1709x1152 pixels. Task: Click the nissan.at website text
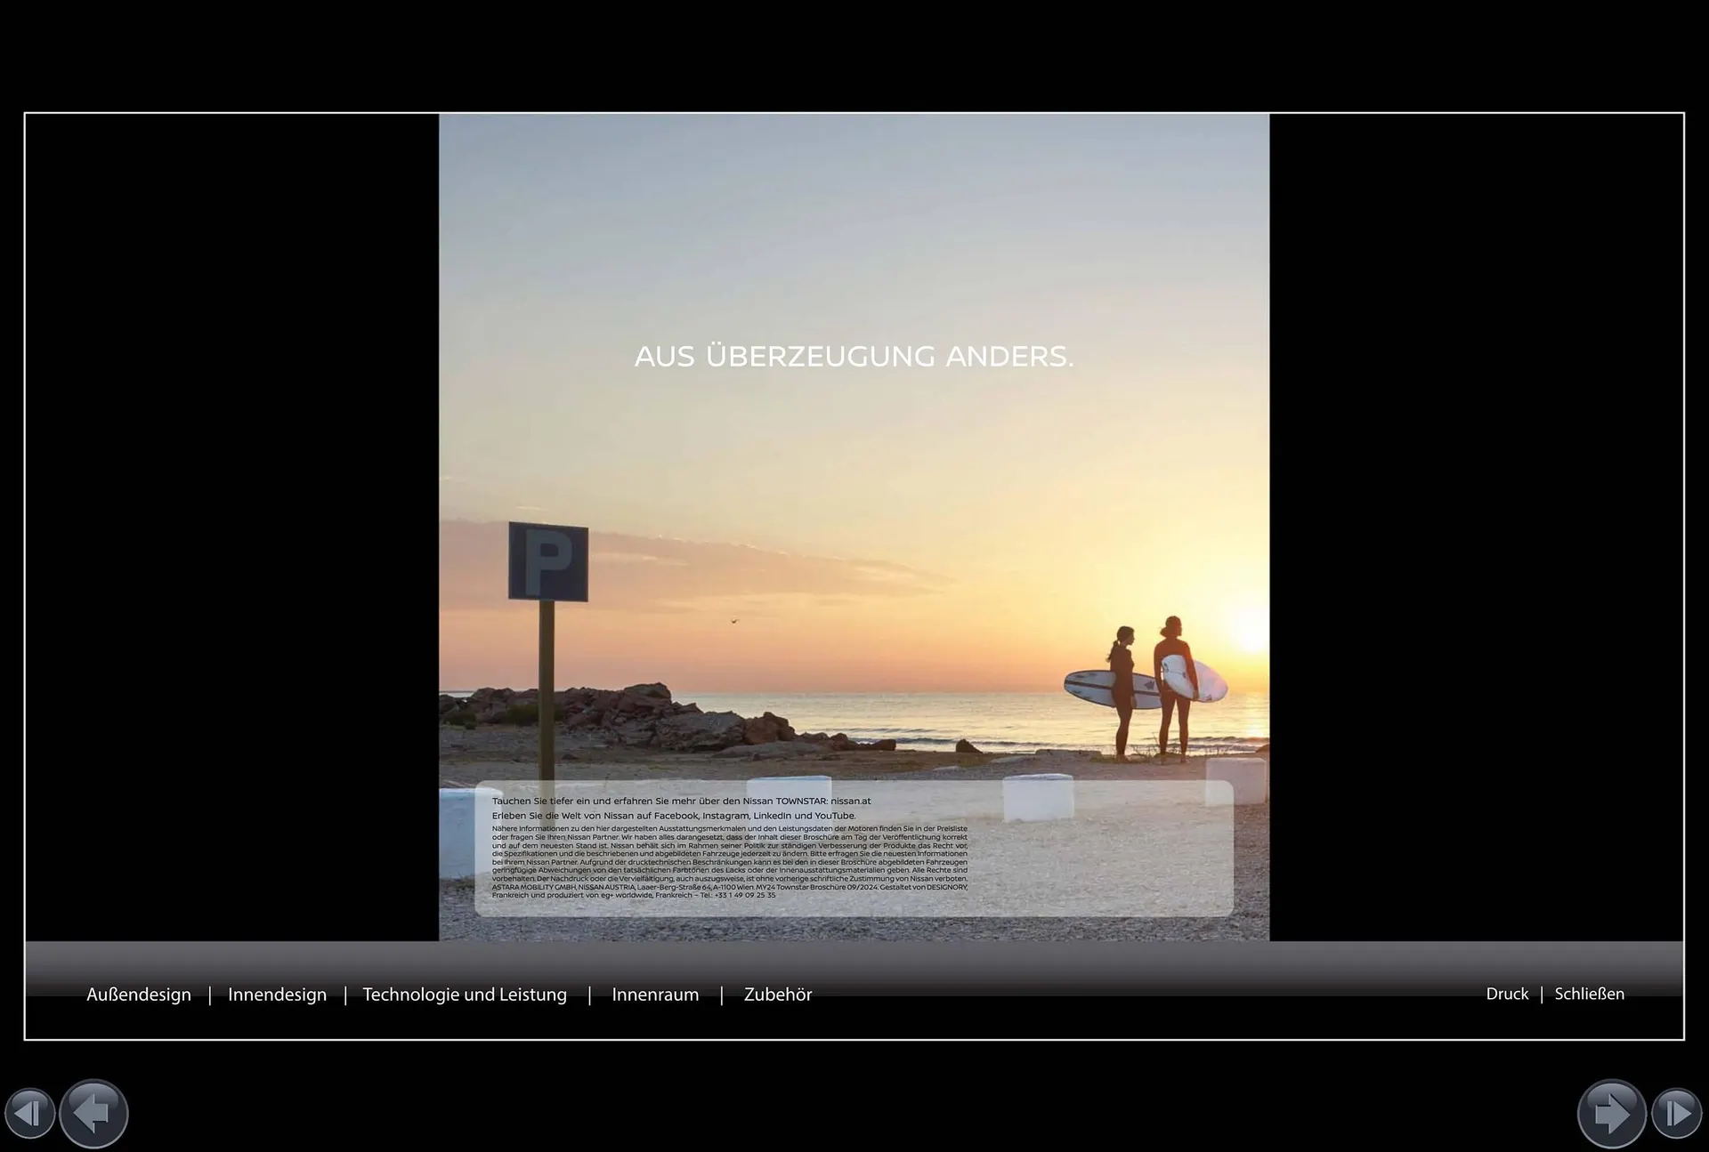[x=851, y=802]
